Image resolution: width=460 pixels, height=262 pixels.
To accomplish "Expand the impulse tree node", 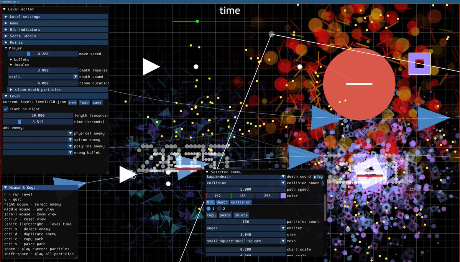I will point(11,65).
